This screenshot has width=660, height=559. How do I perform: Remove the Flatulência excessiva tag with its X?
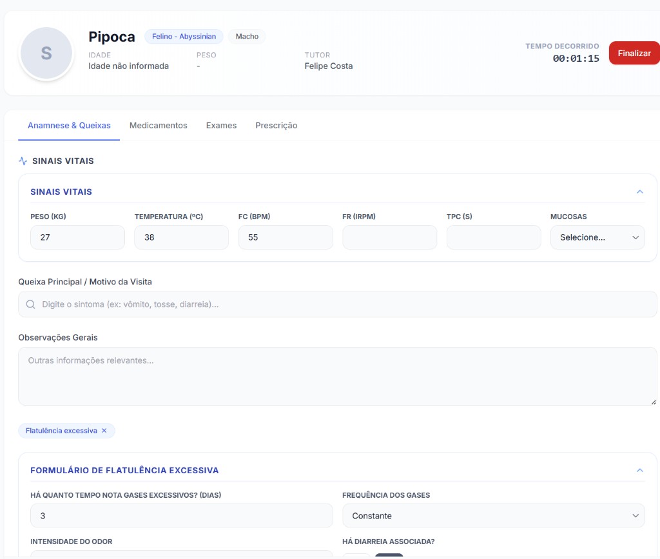[104, 431]
